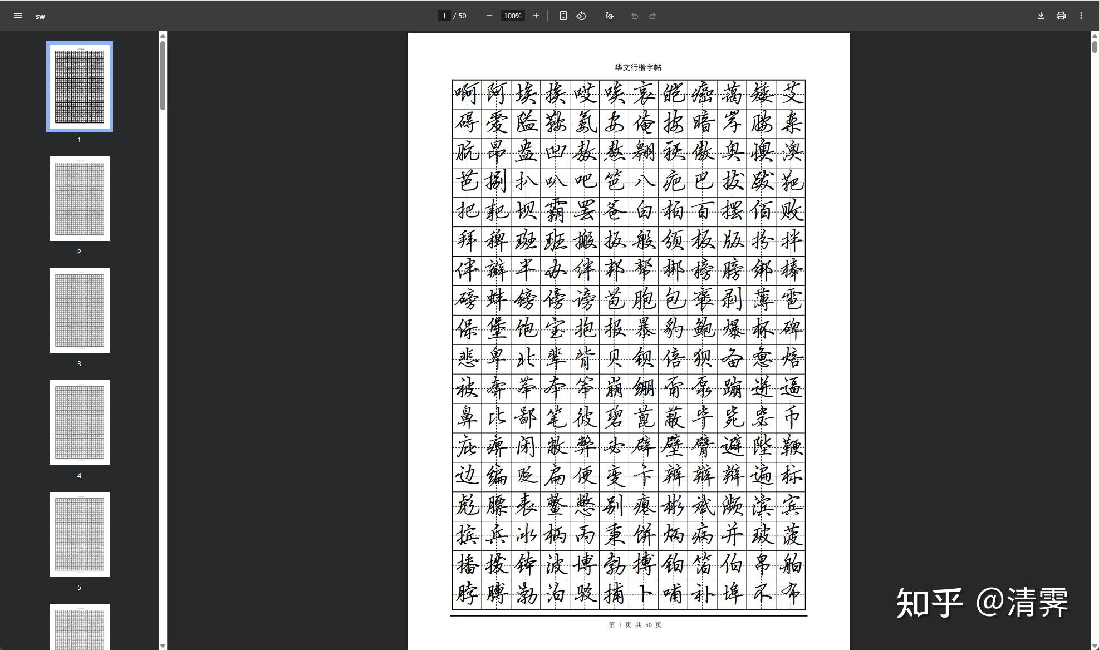Click the sidebar scroll up arrow
Screen dimensions: 1099x650
[x=163, y=36]
